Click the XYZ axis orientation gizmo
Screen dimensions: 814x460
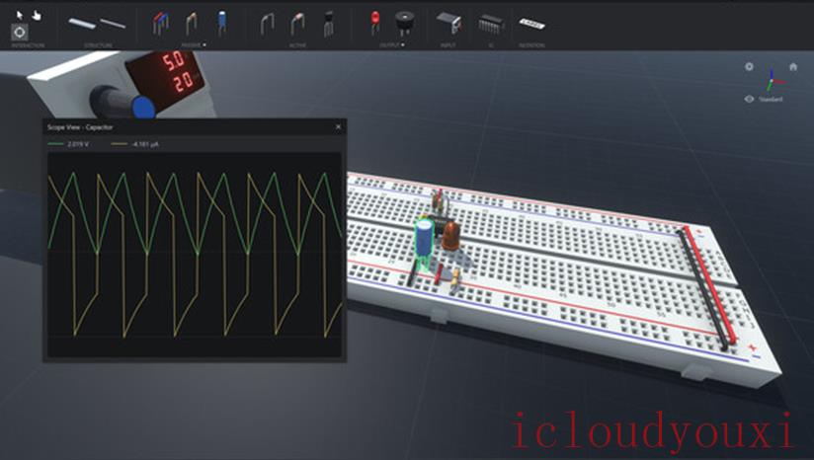pos(774,80)
